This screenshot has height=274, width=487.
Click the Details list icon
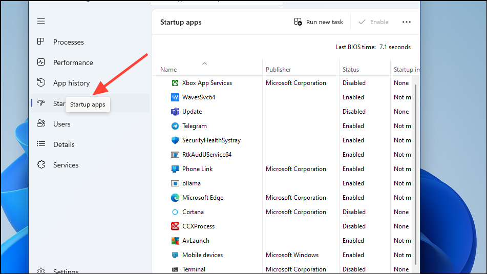(41, 144)
